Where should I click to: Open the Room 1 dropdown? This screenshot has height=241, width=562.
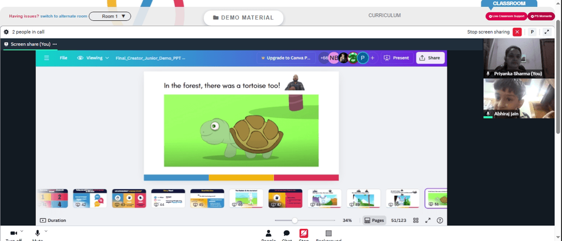pos(110,16)
